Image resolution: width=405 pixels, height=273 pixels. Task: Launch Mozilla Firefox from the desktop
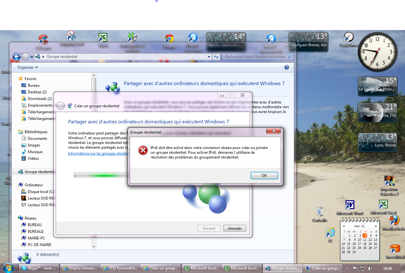[394, 220]
